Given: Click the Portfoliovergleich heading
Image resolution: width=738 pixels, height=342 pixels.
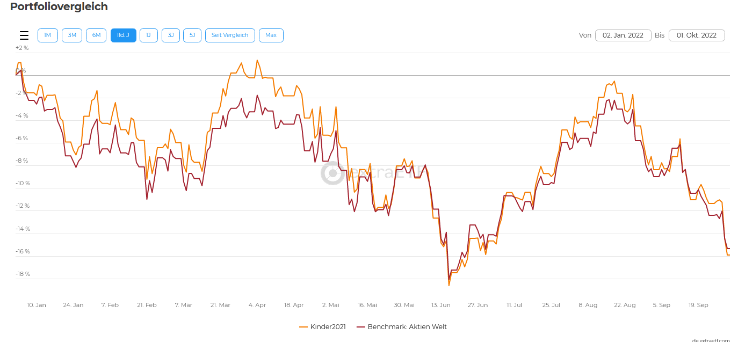Looking at the screenshot, I should (x=59, y=7).
